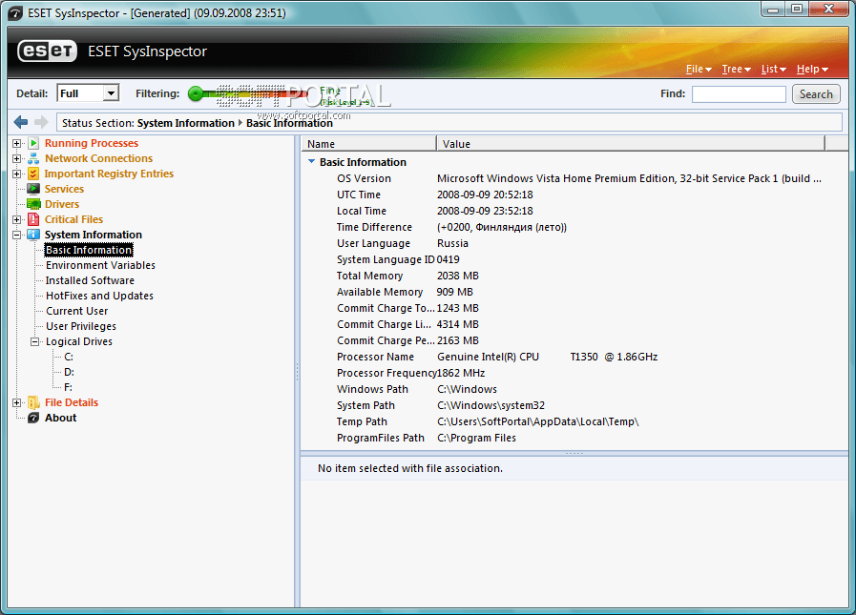Open the Detail level dropdown
This screenshot has width=856, height=615.
(111, 93)
